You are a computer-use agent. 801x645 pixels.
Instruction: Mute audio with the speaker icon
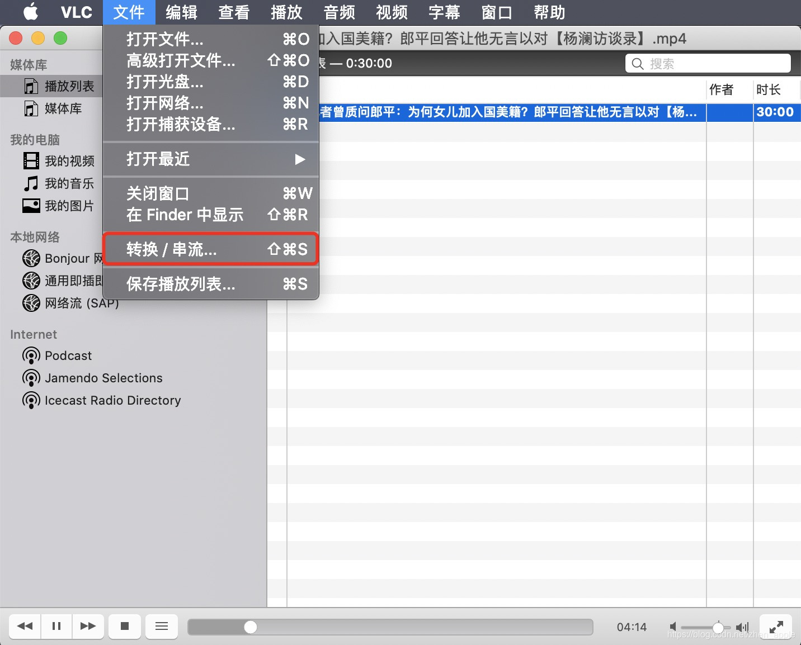[673, 627]
